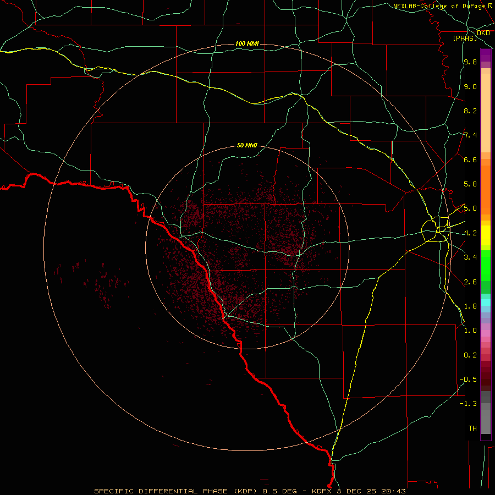Select the 3.4 scale value
495x495 pixels.
tap(470, 257)
